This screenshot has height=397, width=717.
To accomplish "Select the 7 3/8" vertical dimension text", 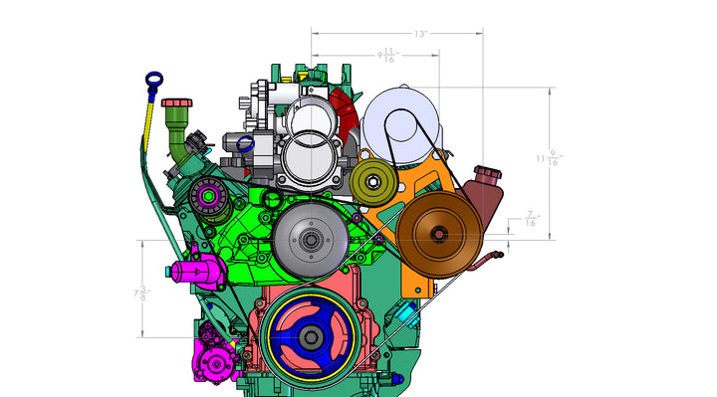I will click(142, 294).
